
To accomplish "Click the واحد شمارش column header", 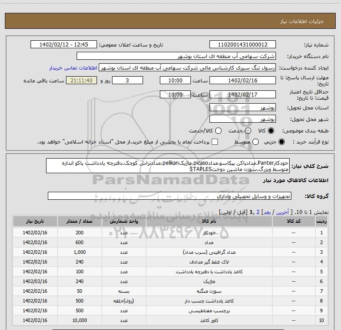I will coord(124,221).
